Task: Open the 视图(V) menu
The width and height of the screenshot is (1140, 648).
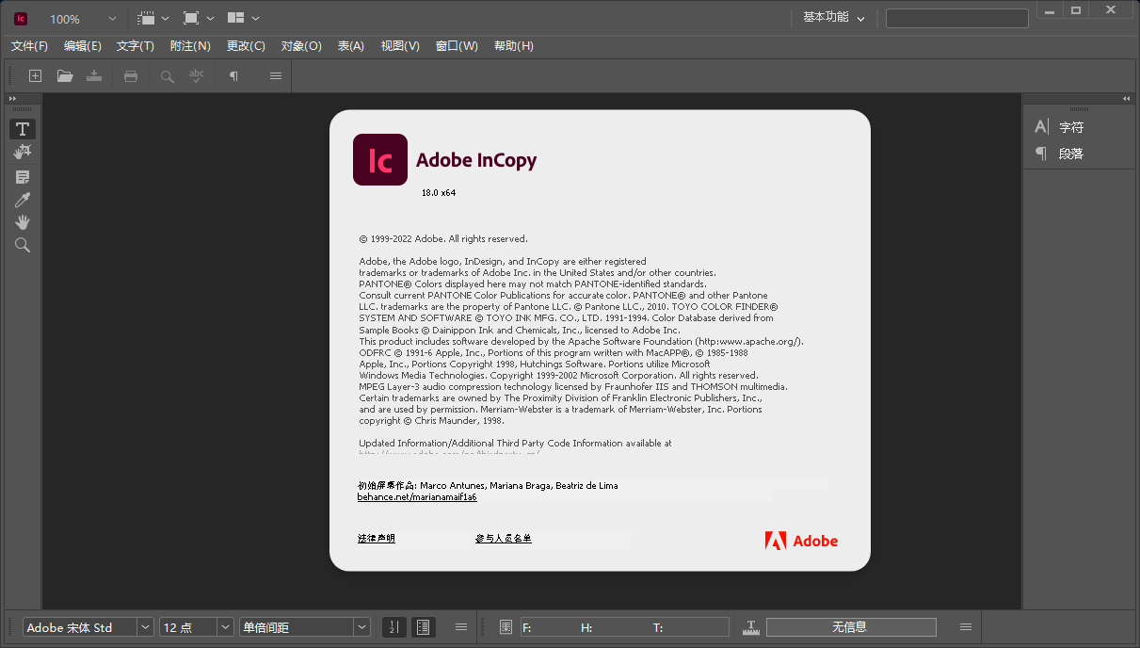Action: (400, 46)
